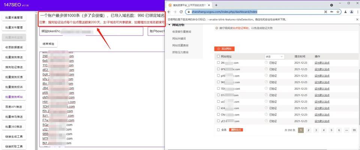The height and width of the screenshot is (150, 360).
Task: Go back in the Chrome browser
Action: click(x=169, y=12)
